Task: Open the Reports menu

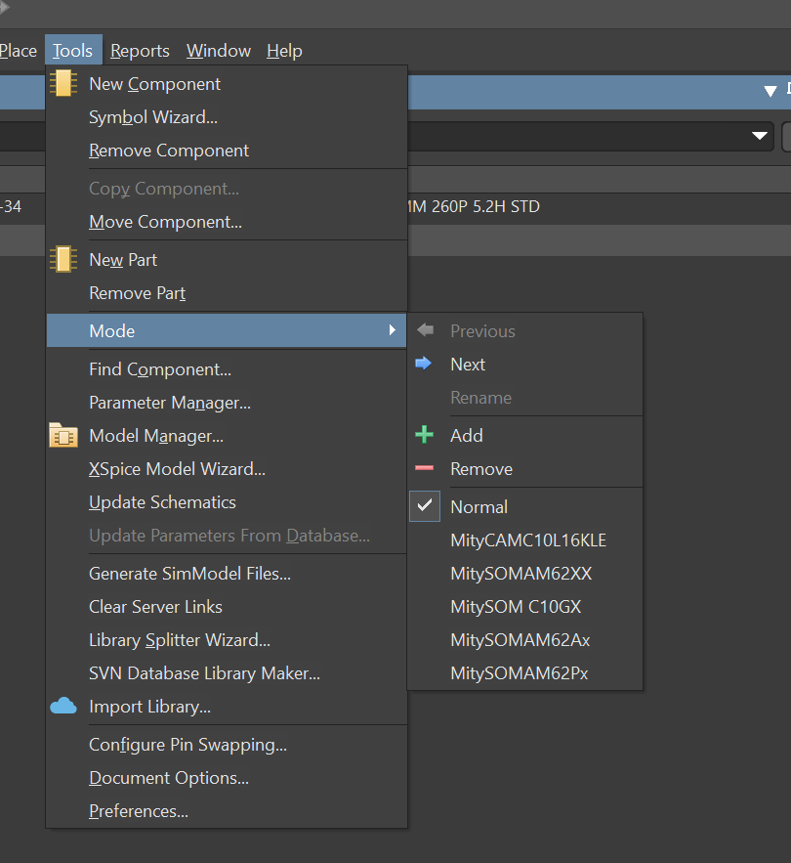Action: coord(140,51)
